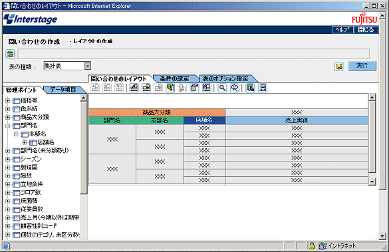The image size is (389, 252).
Task: Select the 売上実績 light blue header cell
Action: (x=297, y=120)
